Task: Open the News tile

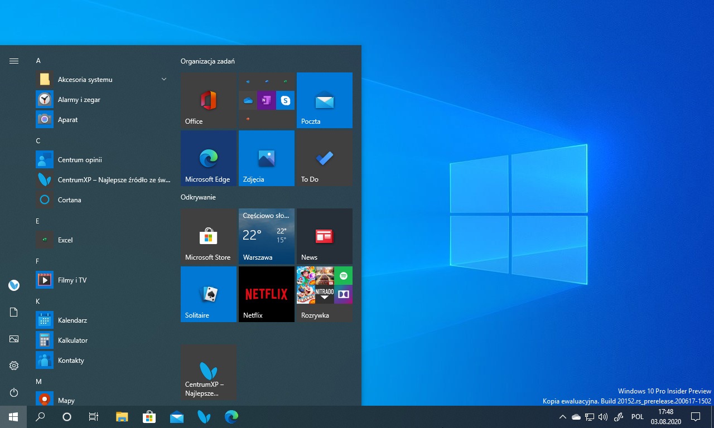Action: pyautogui.click(x=325, y=236)
